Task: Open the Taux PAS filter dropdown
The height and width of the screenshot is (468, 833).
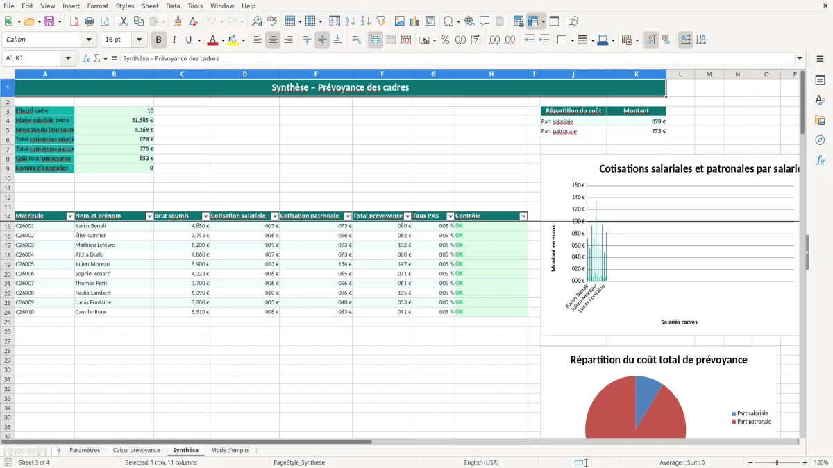Action: [x=451, y=216]
